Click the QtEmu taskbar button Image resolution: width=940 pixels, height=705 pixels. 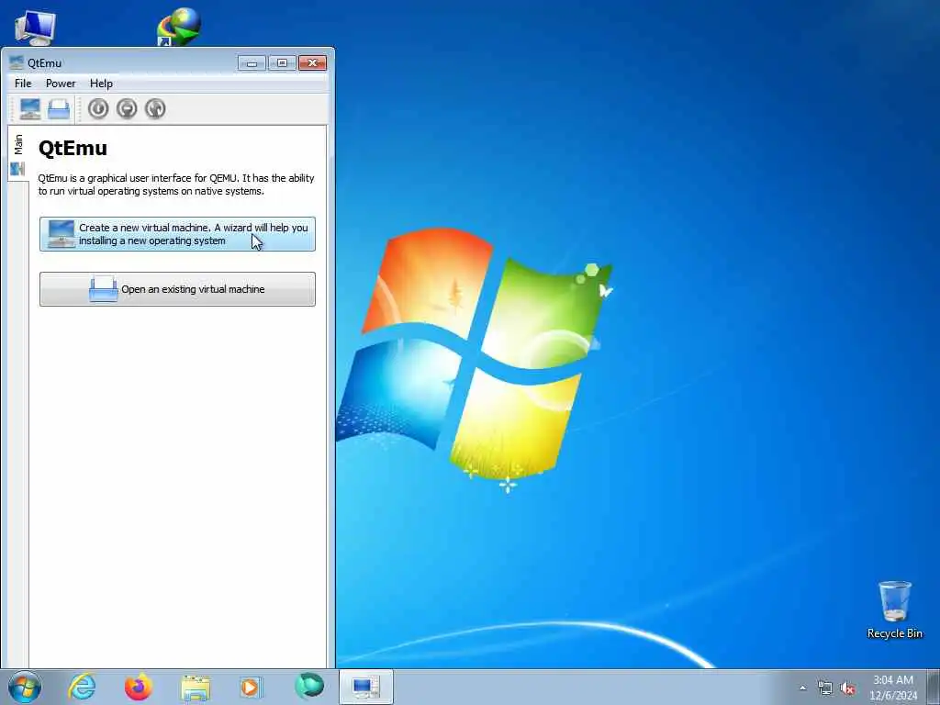[365, 687]
